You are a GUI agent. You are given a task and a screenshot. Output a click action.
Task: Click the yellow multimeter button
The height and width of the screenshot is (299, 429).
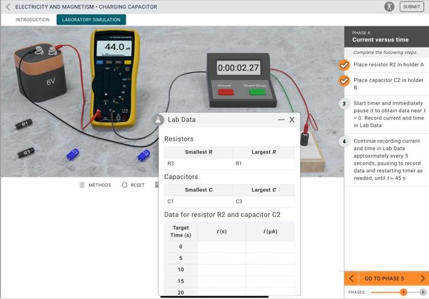(x=127, y=62)
